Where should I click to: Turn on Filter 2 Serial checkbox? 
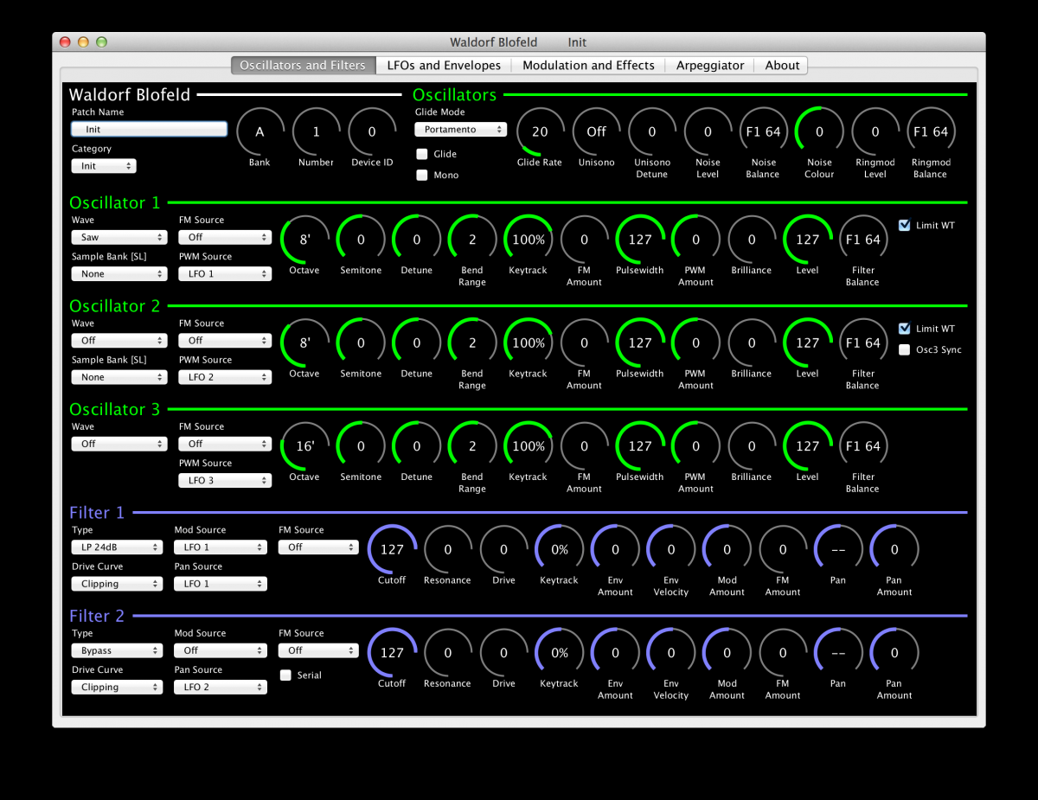[285, 675]
